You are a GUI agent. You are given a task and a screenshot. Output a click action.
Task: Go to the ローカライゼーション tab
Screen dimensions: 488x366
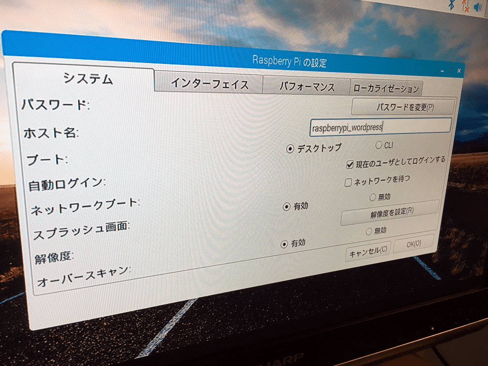(x=386, y=89)
